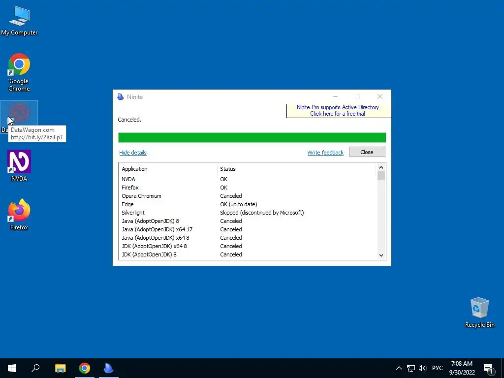Select Ninite taskbar icon
The image size is (504, 378).
[109, 368]
